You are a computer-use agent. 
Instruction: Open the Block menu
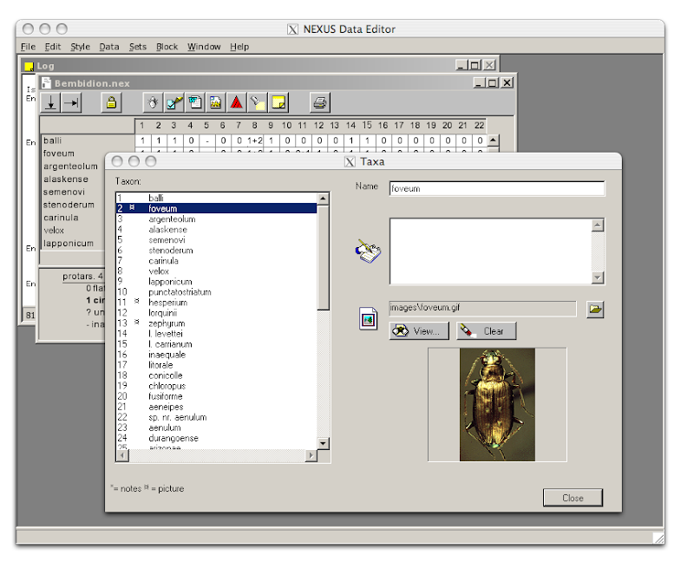(167, 47)
